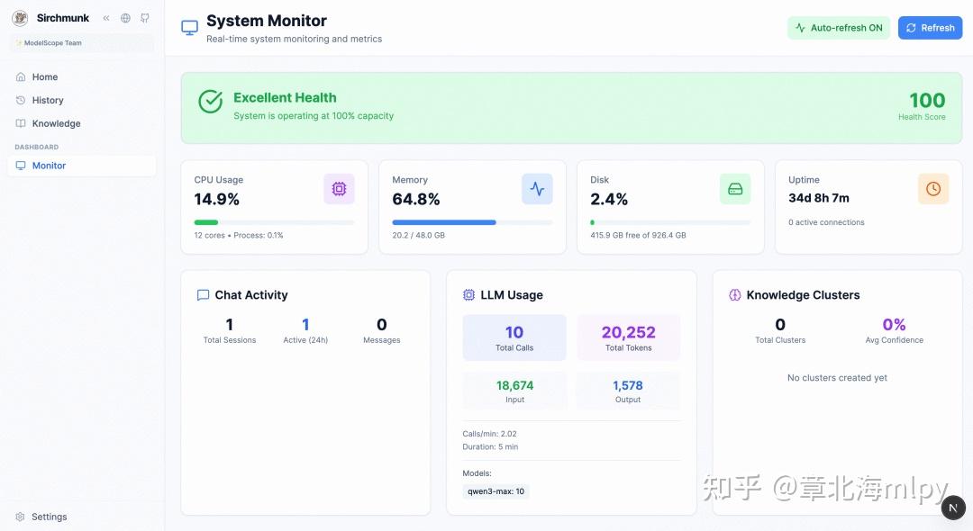Toggle Auto-refresh ON button
The image size is (973, 531).
point(839,28)
